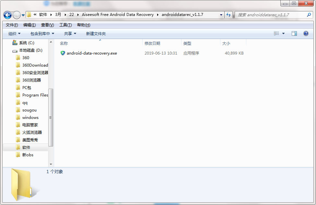The width and height of the screenshot is (316, 205).
Task: Click the 软件 folder icon in tree
Action: (18, 147)
